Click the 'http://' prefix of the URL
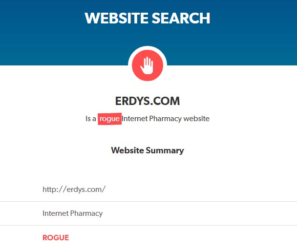Screen dimensions: 297x251 click(x=54, y=189)
